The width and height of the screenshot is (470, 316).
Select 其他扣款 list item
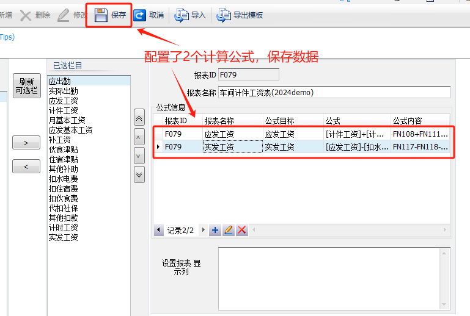point(89,218)
